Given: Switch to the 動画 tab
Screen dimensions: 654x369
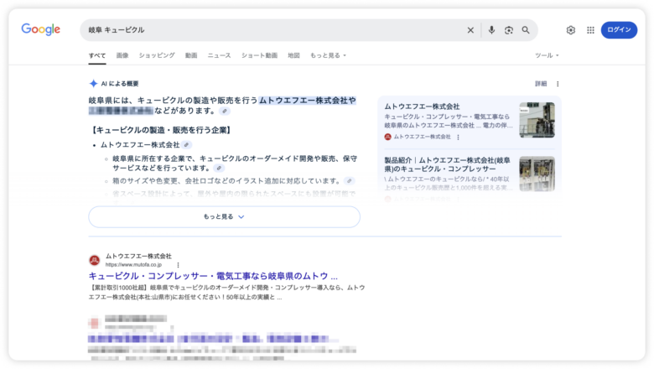Looking at the screenshot, I should (x=191, y=55).
